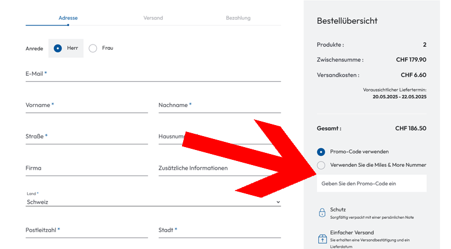The image size is (451, 249).
Task: Click the Stadt input field
Action: pyautogui.click(x=219, y=230)
